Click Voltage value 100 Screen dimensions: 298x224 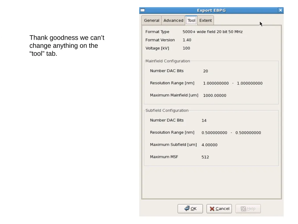(186, 48)
